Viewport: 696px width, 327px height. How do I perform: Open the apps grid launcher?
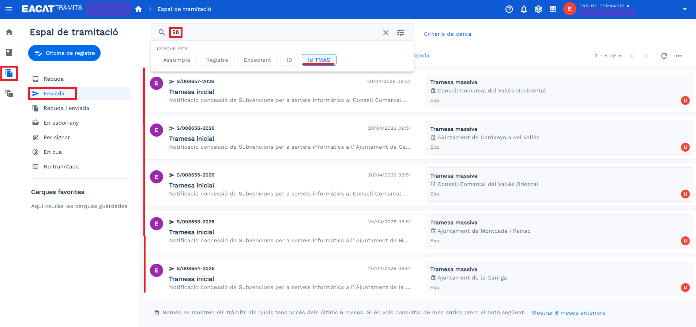point(553,9)
